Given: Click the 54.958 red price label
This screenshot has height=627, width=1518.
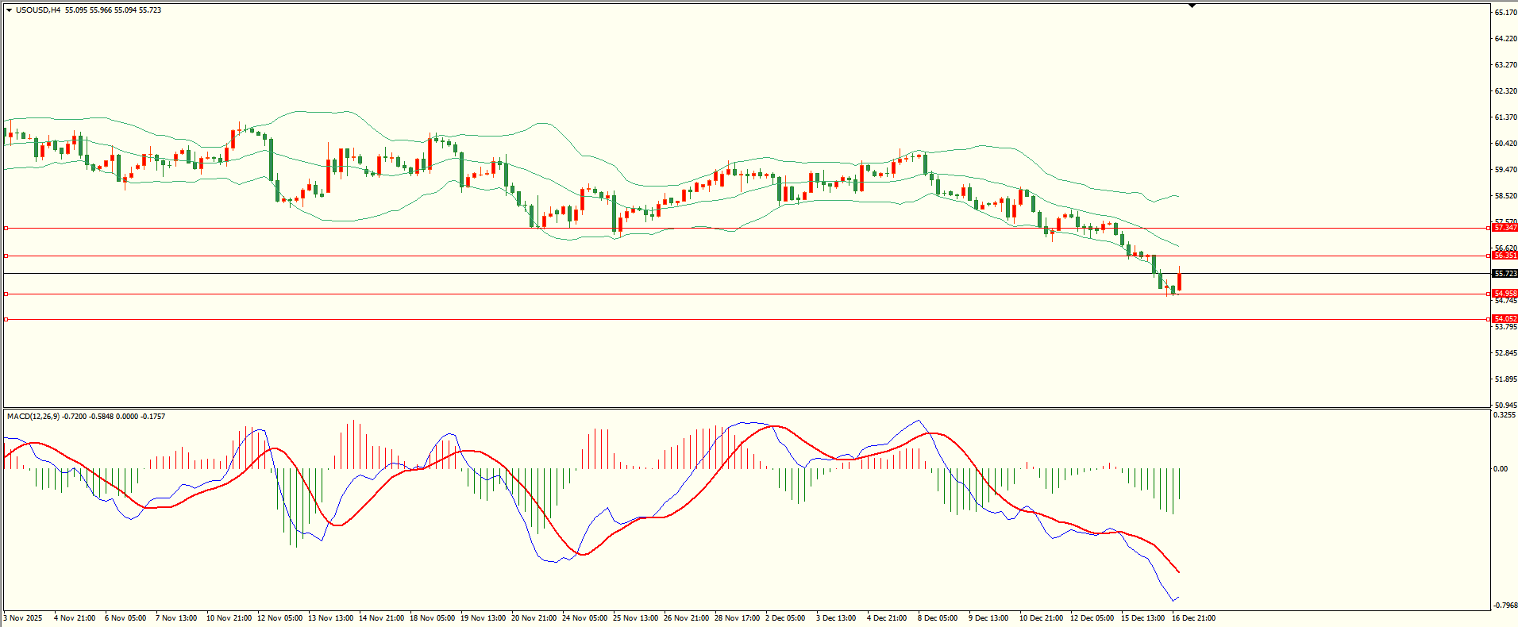Looking at the screenshot, I should coord(1505,294).
